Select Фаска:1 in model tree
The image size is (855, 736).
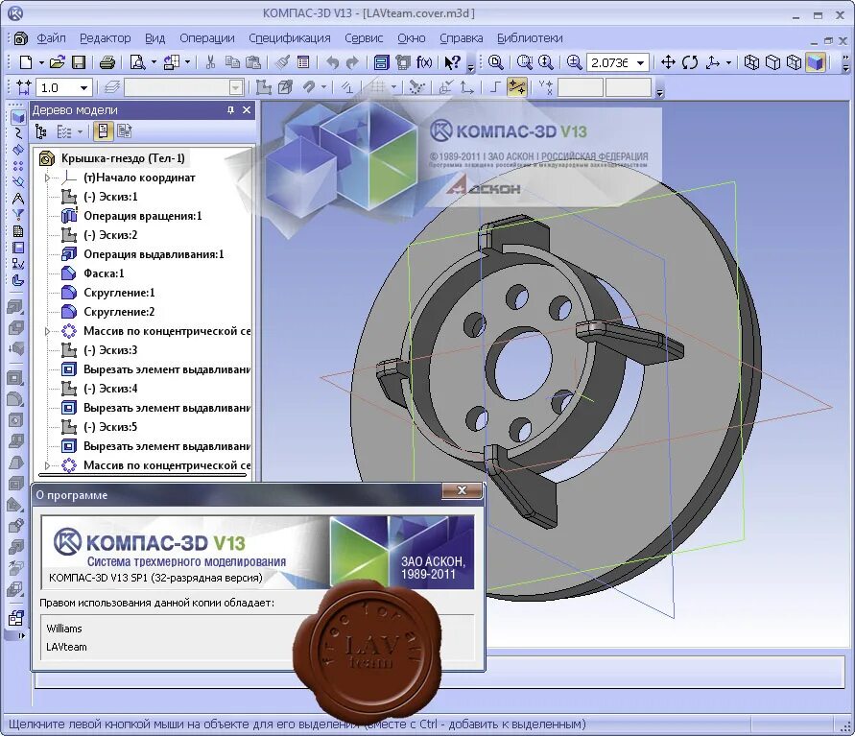(x=105, y=273)
